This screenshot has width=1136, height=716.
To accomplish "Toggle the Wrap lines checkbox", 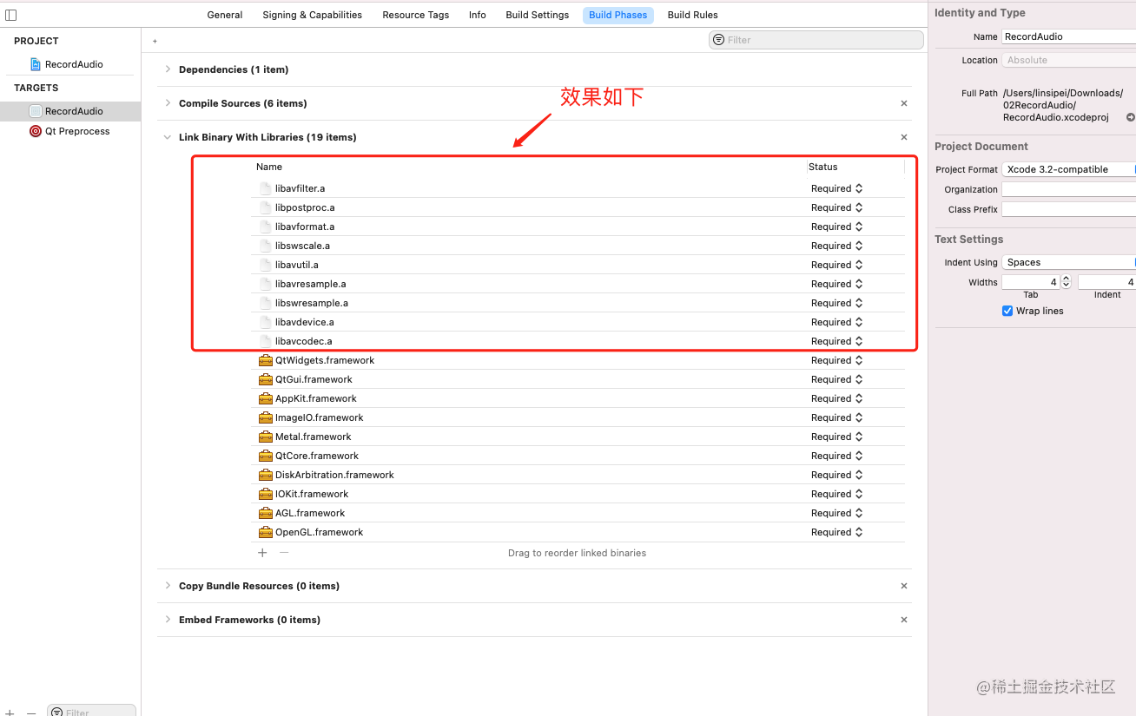I will point(1007,311).
